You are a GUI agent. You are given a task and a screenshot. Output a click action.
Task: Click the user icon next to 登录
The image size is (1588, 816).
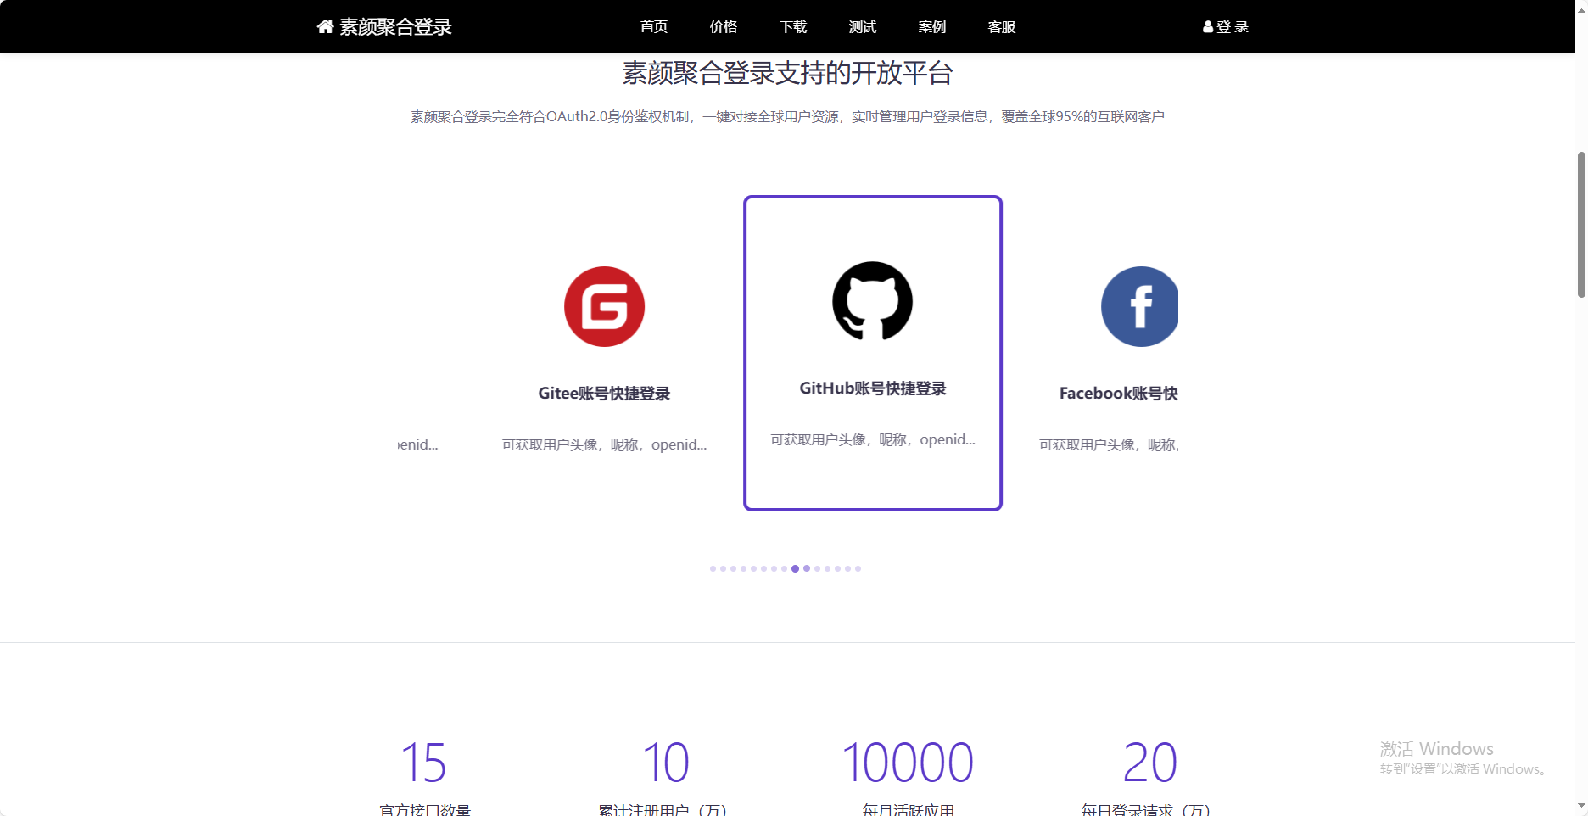click(1206, 26)
